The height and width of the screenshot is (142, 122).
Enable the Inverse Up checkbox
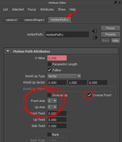(49, 95)
